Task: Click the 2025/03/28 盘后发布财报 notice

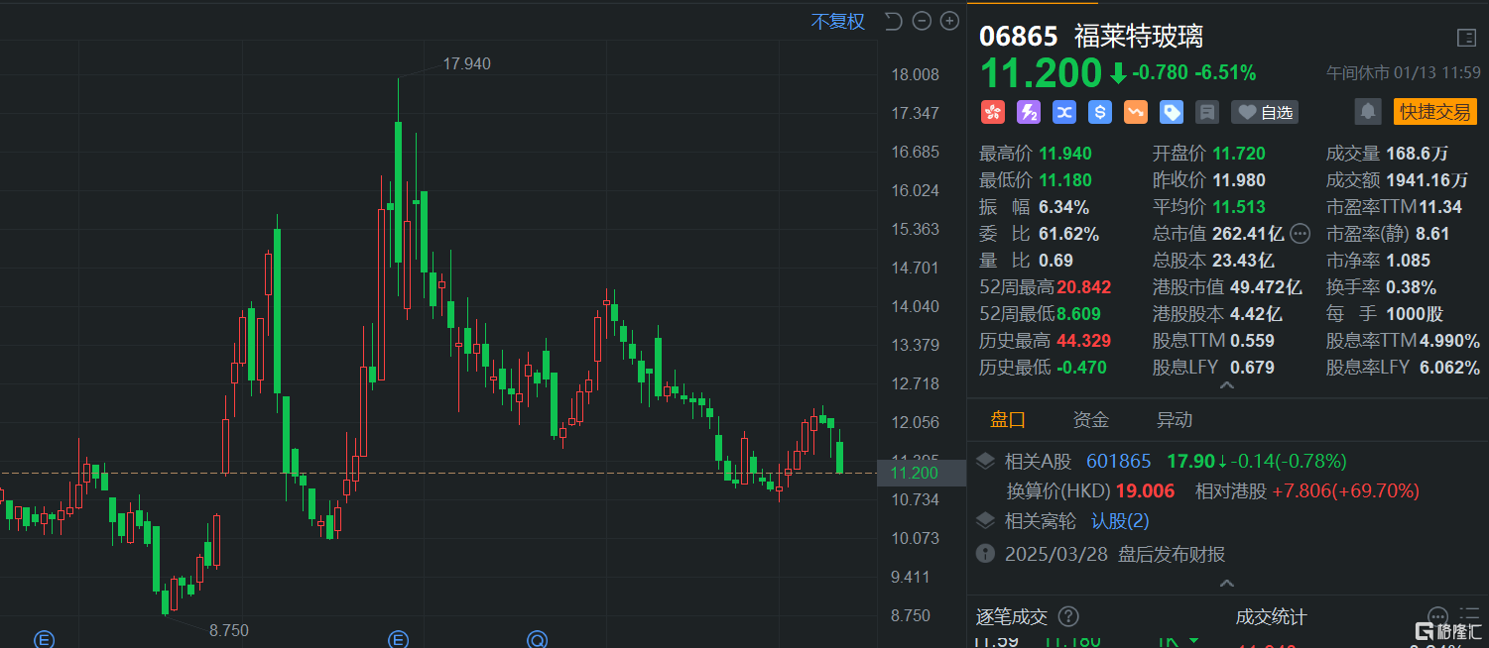Action: [1115, 554]
